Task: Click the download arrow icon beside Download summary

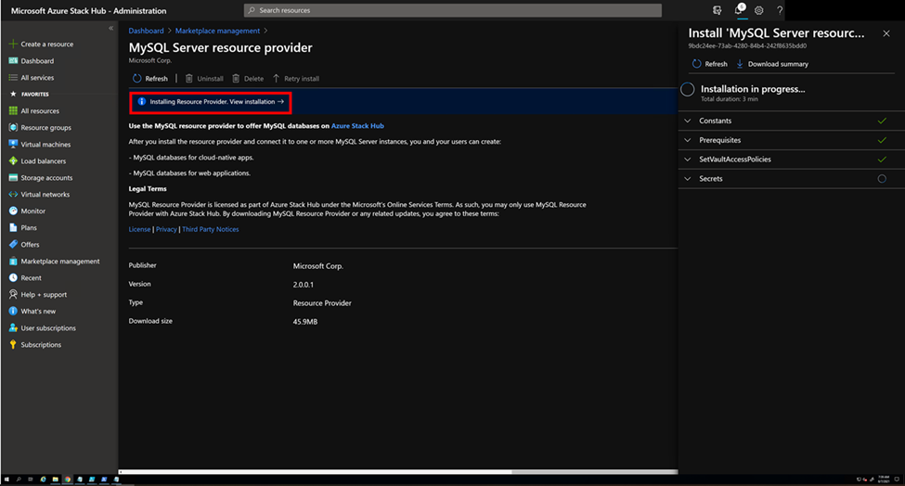Action: [x=740, y=64]
